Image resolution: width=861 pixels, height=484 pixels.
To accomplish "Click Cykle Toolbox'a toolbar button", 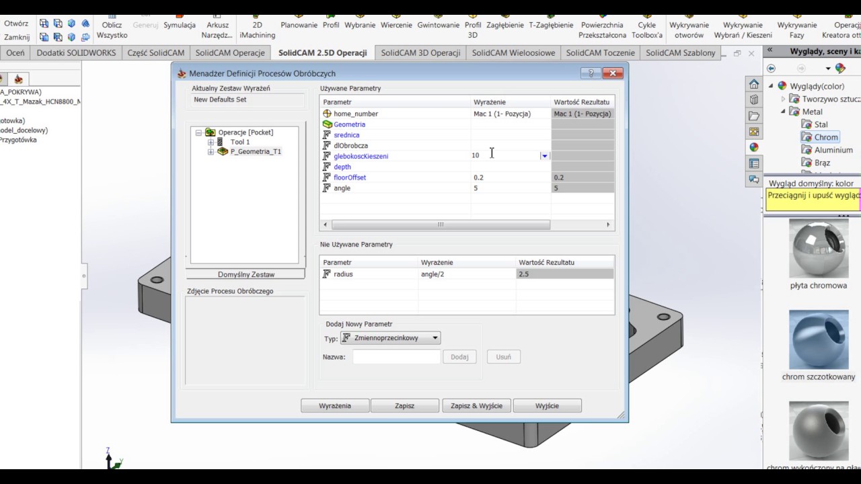I will pyautogui.click(x=647, y=26).
